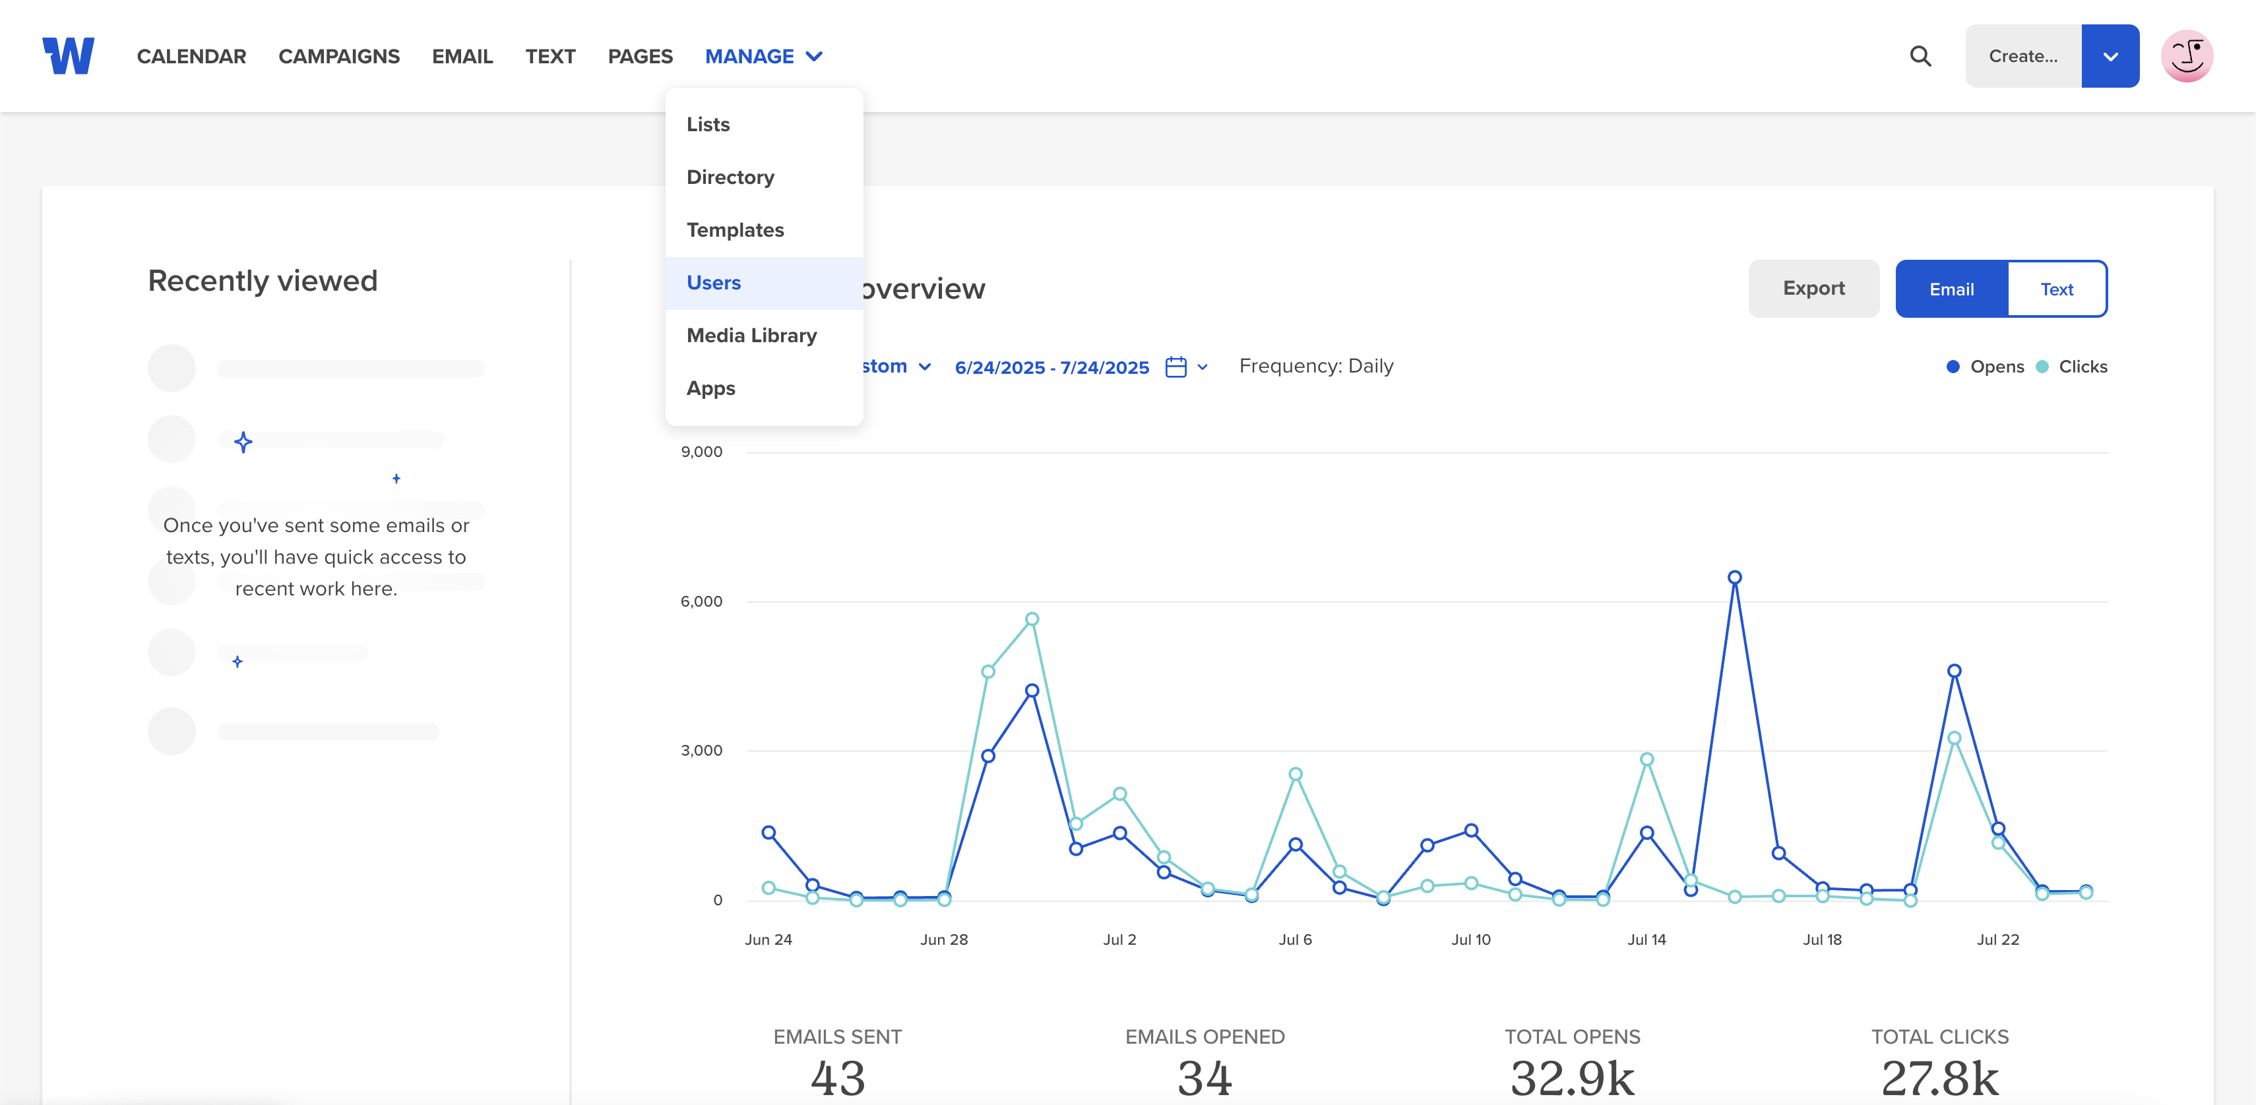Image resolution: width=2256 pixels, height=1105 pixels.
Task: Click the Clicks legend dot
Action: point(2042,367)
